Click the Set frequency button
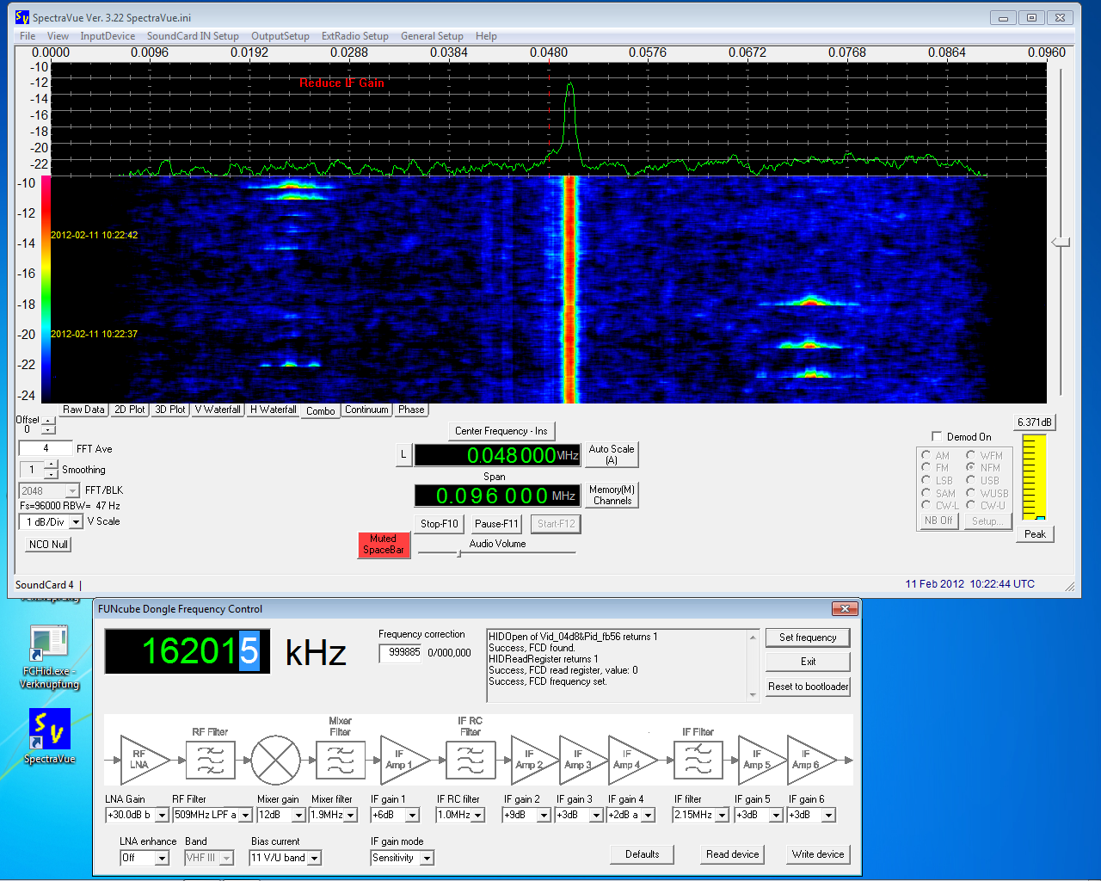 (807, 638)
